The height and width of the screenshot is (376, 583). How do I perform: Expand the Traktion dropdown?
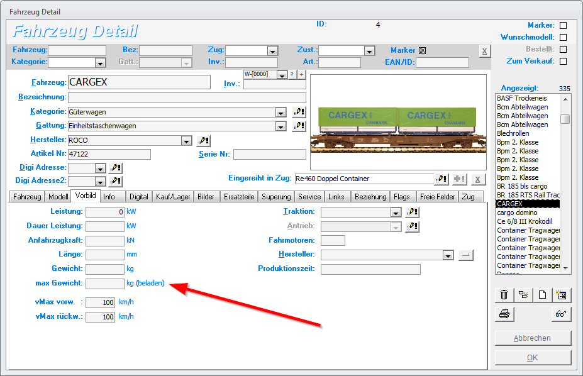[x=396, y=213]
